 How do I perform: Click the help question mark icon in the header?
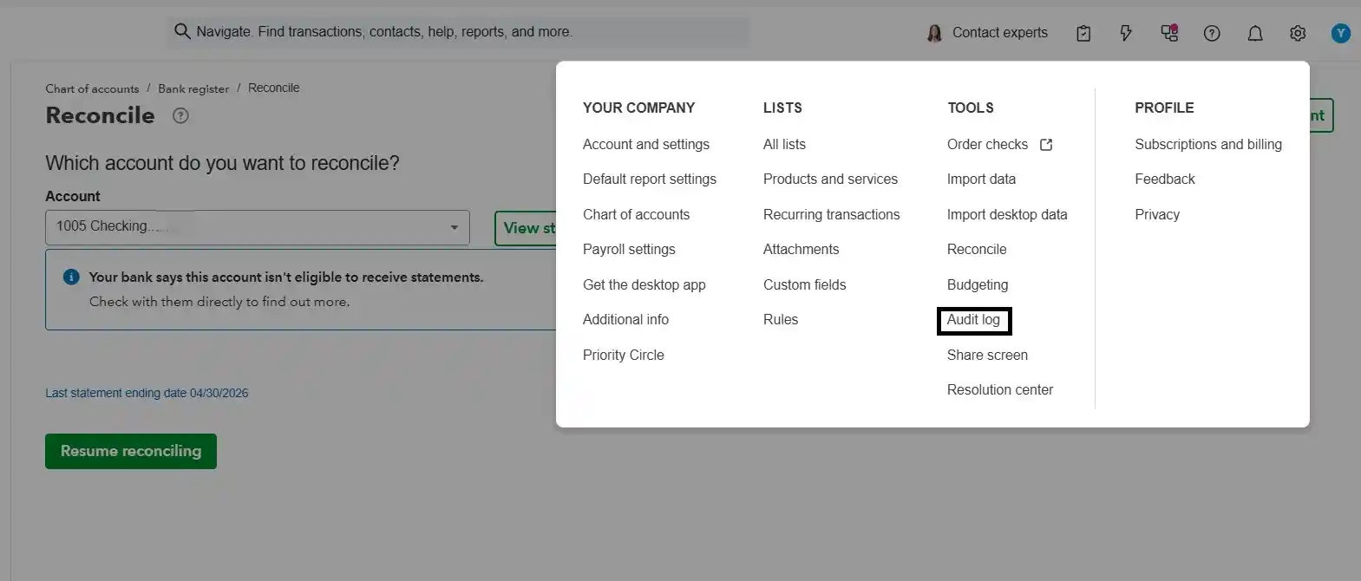point(1212,33)
